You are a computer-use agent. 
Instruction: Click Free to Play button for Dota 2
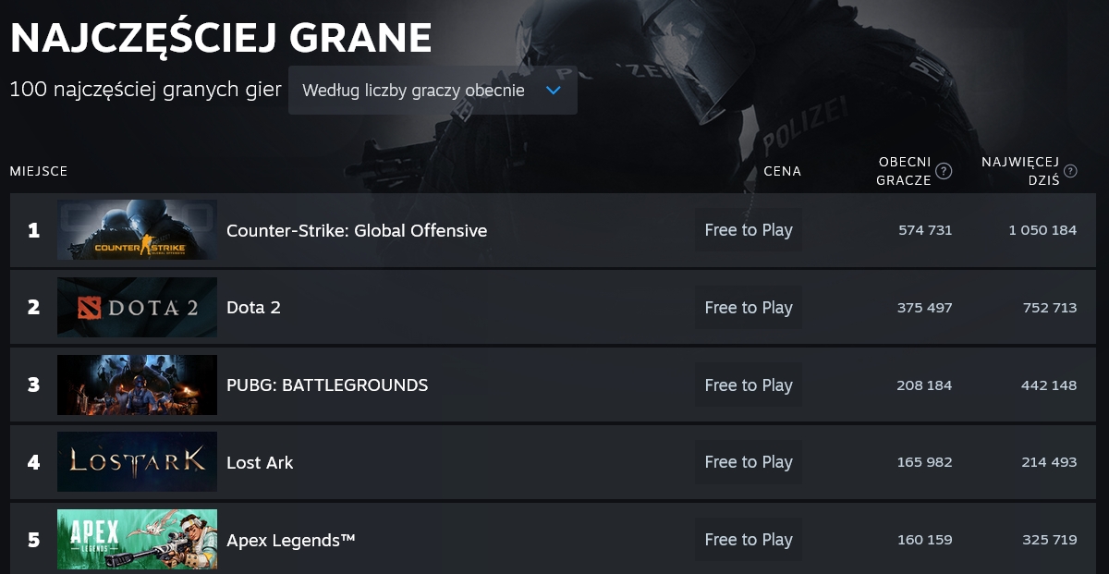point(749,308)
